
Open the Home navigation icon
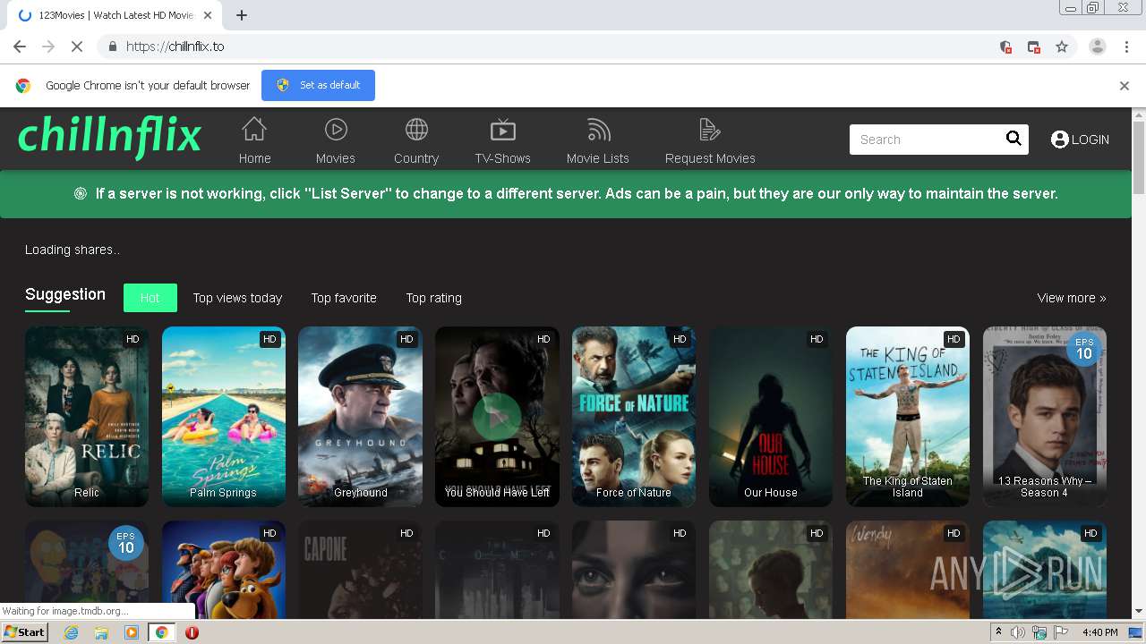pos(254,130)
